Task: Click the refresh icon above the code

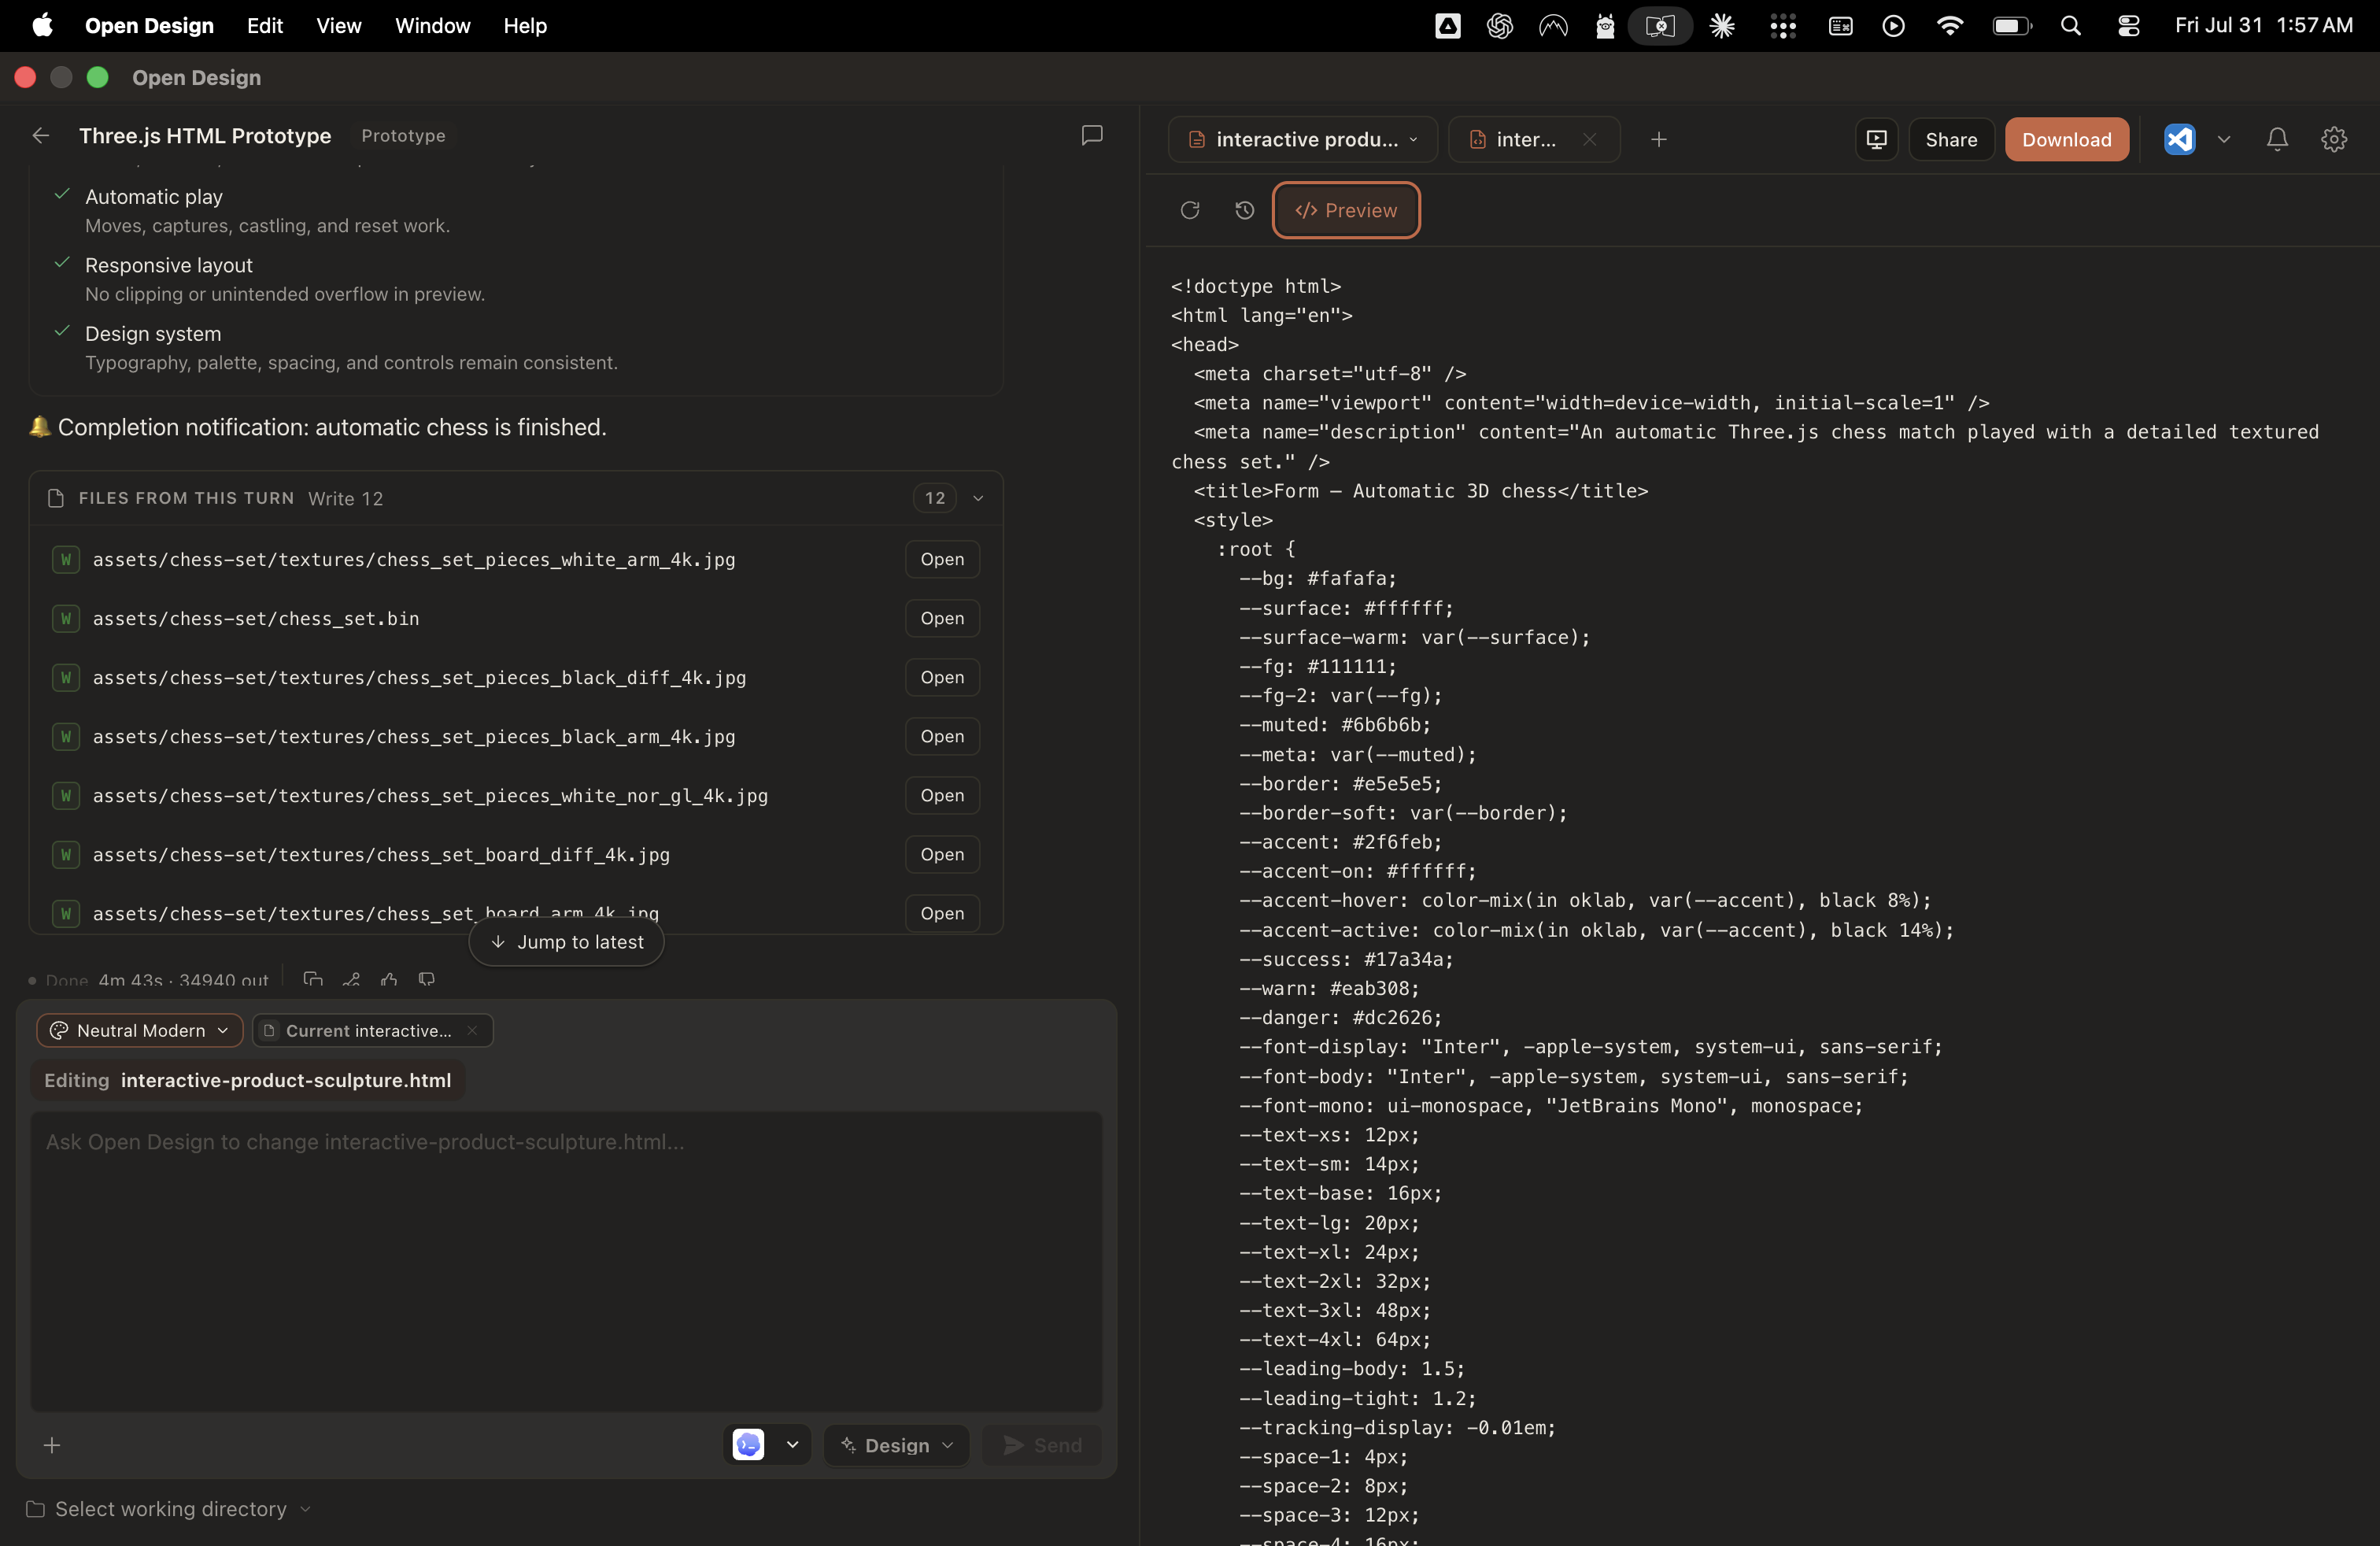Action: [1190, 210]
